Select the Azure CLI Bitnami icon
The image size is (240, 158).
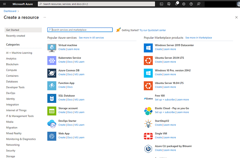(x=148, y=149)
